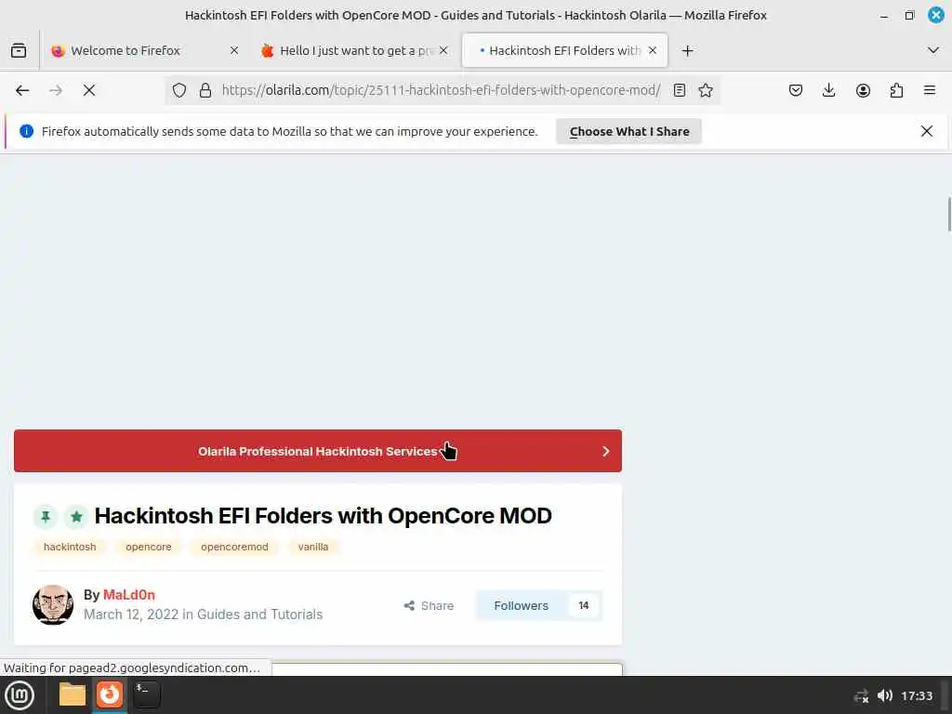Viewport: 952px width, 714px height.
Task: Open the Files folder in taskbar
Action: click(x=73, y=694)
